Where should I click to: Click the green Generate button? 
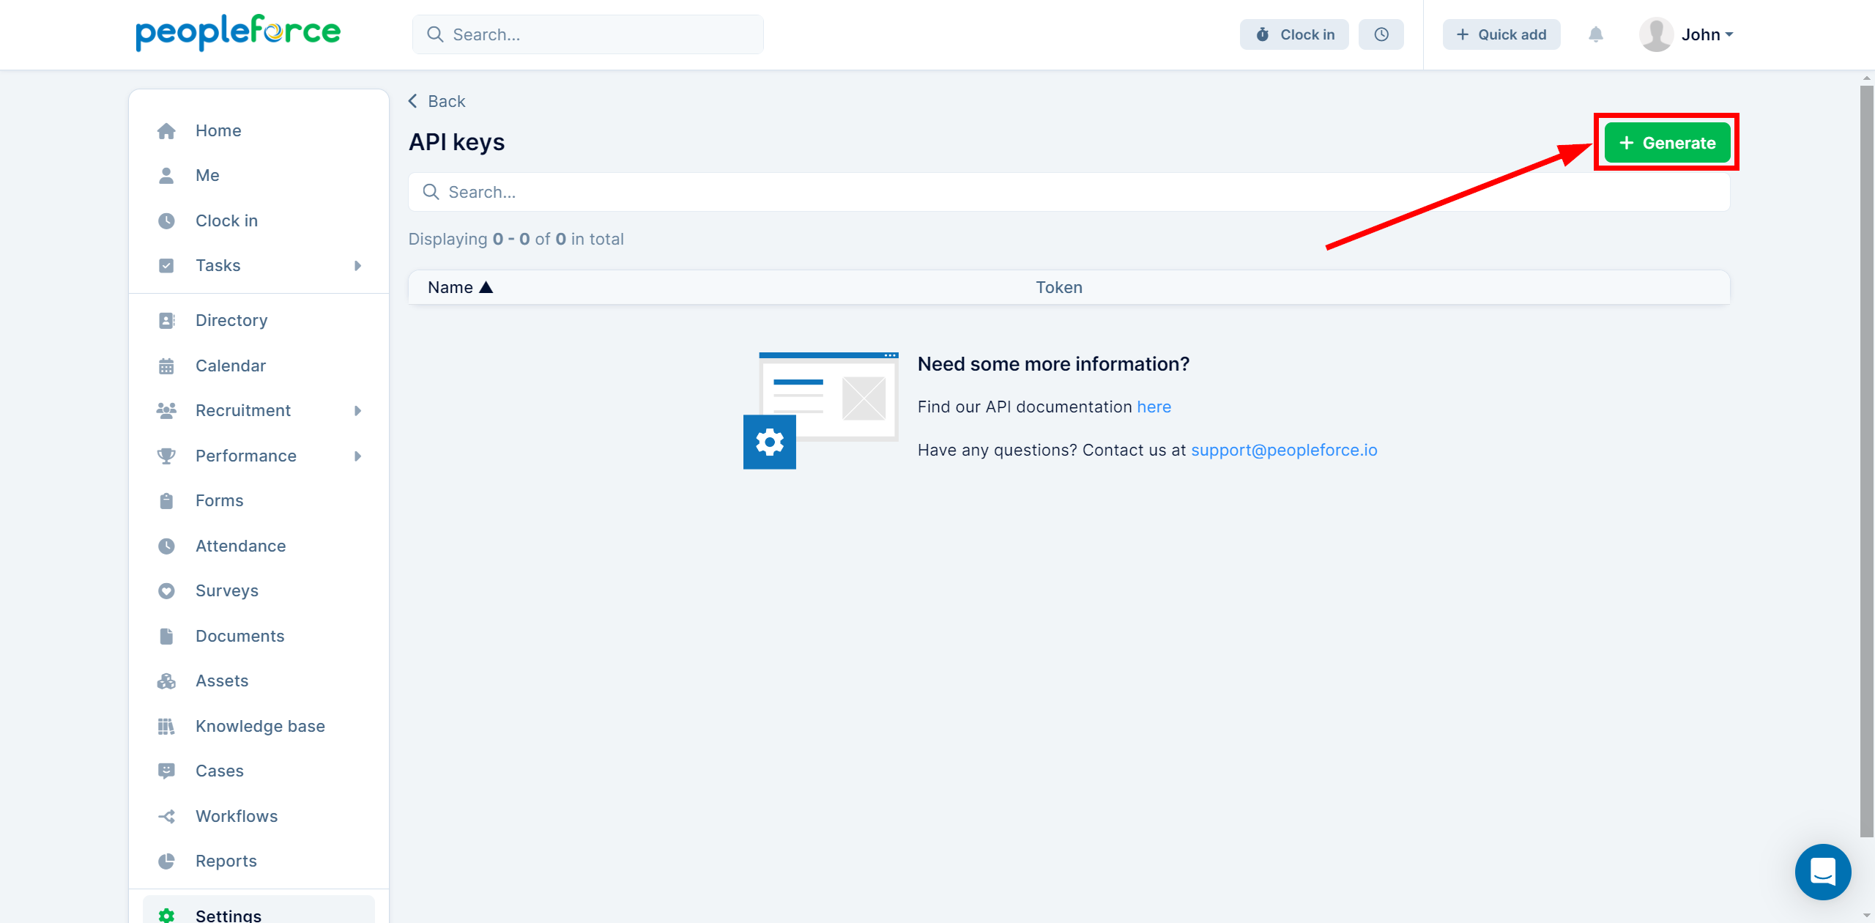coord(1667,143)
